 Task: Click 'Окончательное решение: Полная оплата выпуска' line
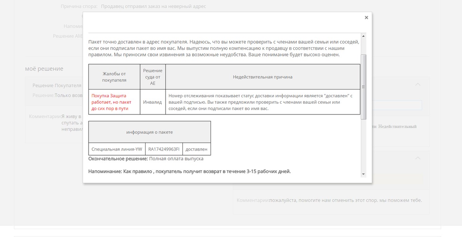point(146,158)
